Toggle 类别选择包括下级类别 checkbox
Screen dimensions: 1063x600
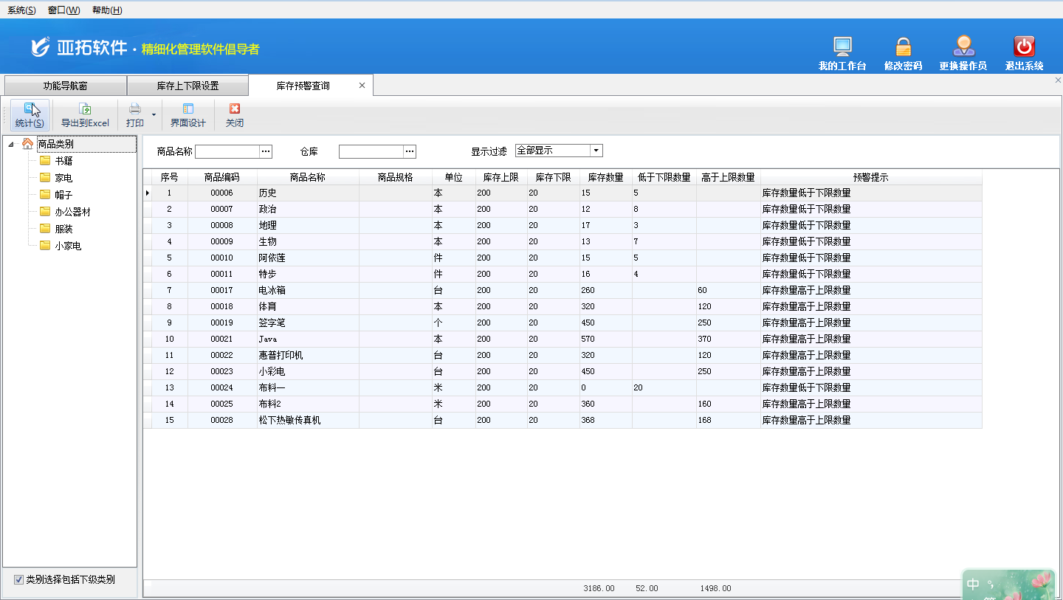18,580
